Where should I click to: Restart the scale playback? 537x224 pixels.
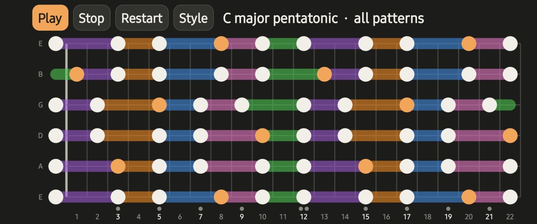pyautogui.click(x=142, y=18)
